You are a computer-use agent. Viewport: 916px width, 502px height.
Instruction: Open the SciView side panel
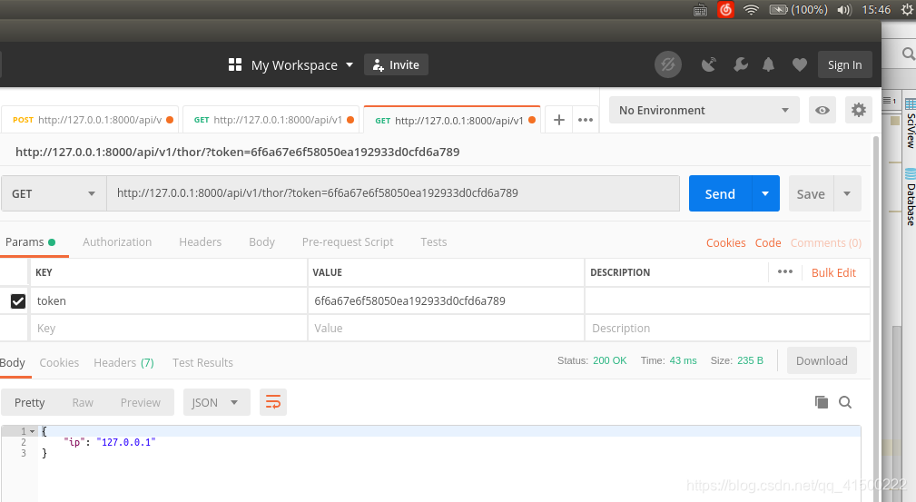point(911,123)
